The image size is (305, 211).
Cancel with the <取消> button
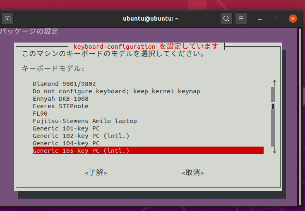[193, 173]
